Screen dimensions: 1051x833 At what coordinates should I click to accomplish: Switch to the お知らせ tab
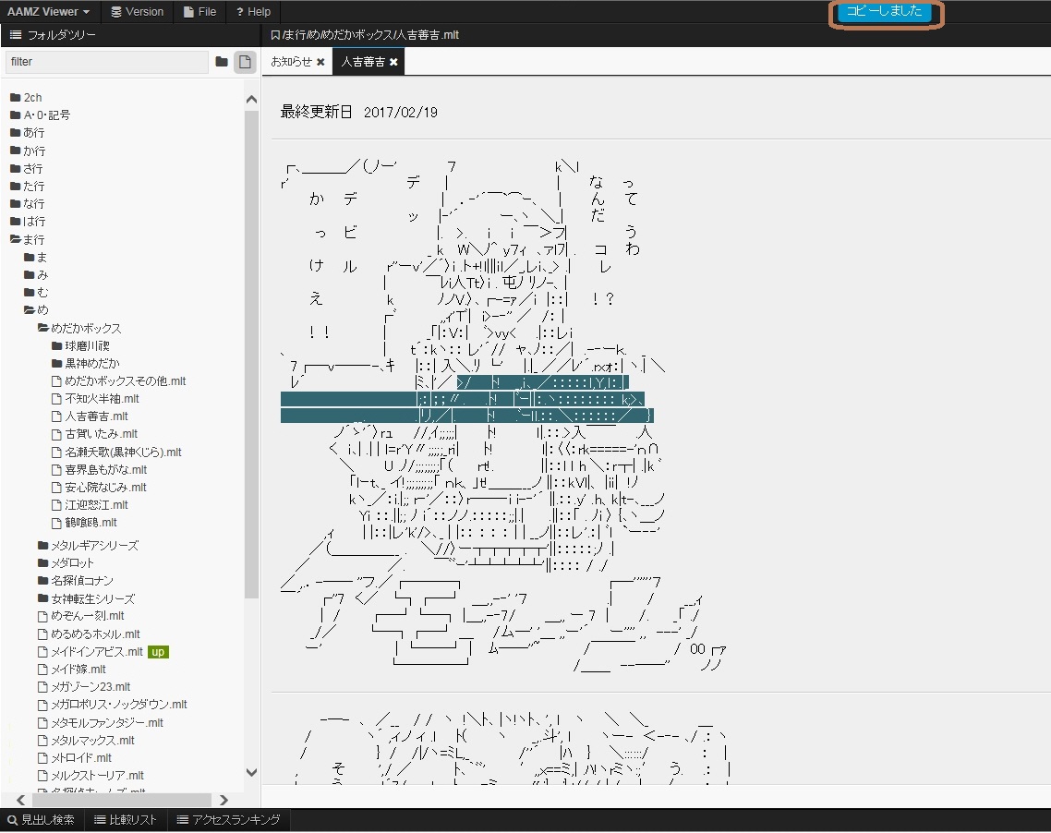pos(291,62)
